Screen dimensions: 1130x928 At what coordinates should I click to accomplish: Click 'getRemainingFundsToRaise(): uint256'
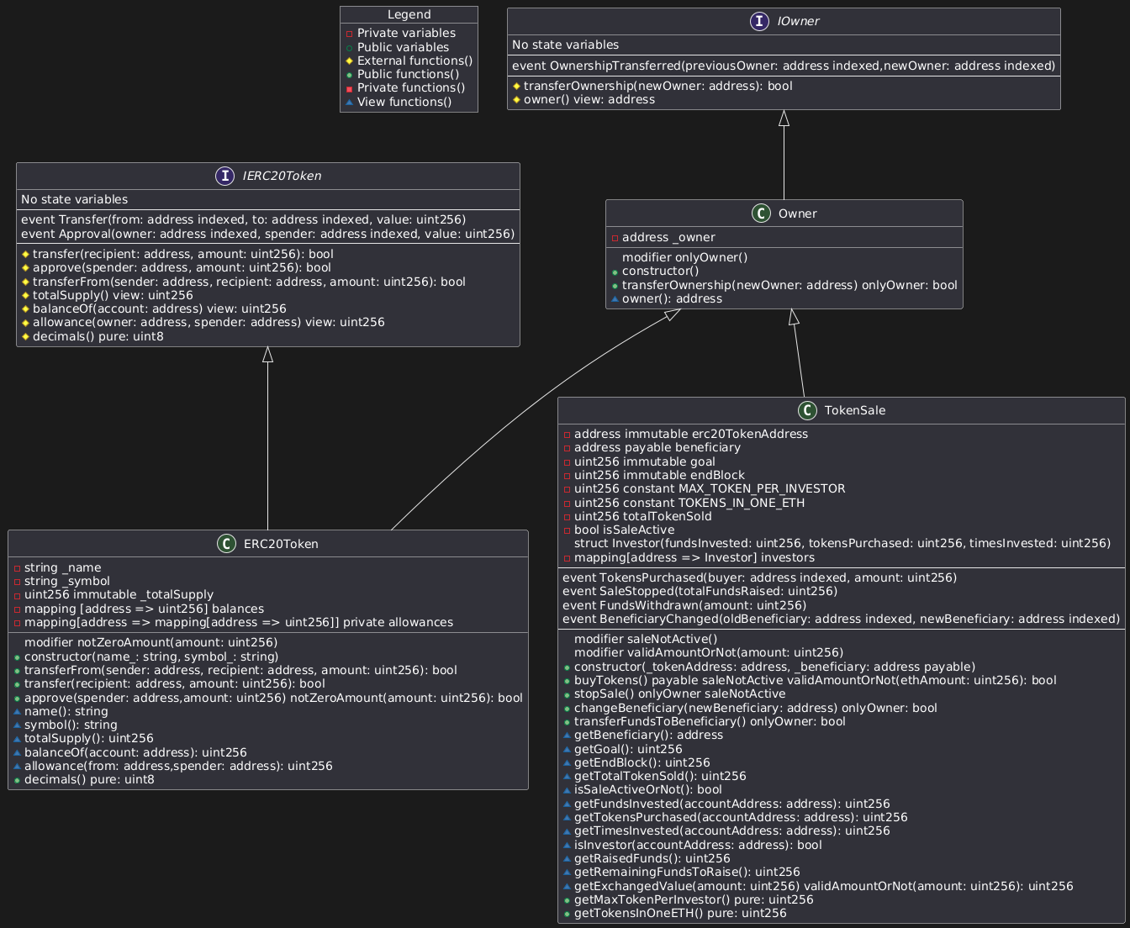coord(688,872)
